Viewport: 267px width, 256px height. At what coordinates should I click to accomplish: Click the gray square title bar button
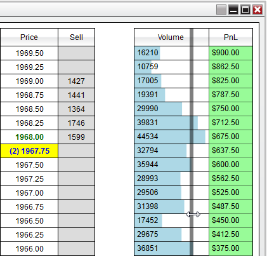click(x=221, y=10)
